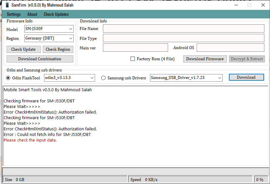This screenshot has width=270, height=184.
Task: Click 'Error : Could not fetch info' log line
Action: click(x=47, y=134)
